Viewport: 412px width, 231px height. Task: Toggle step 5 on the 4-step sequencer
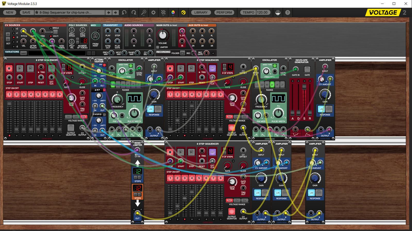(199, 94)
